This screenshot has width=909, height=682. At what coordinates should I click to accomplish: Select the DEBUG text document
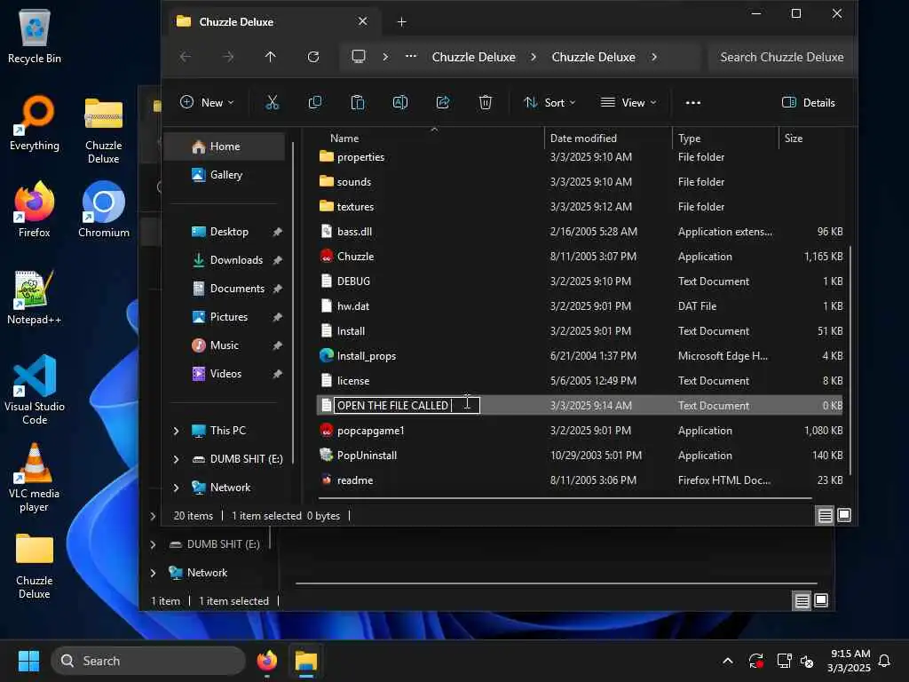[x=580, y=282]
